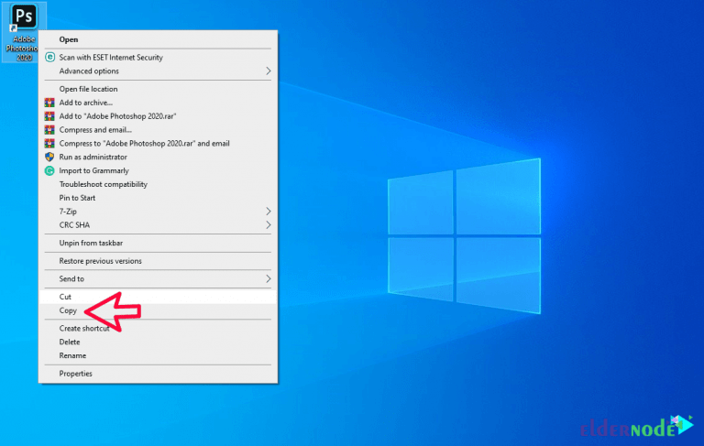Viewport: 704px width, 446px height.
Task: Choose Compress and email... entry
Action: point(158,130)
